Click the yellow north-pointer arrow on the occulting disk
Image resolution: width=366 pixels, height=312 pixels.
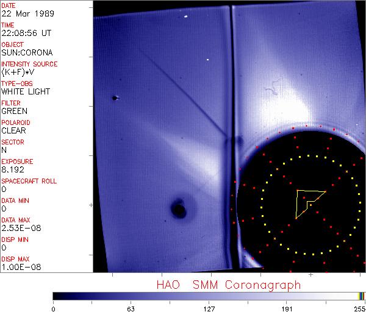pos(307,201)
